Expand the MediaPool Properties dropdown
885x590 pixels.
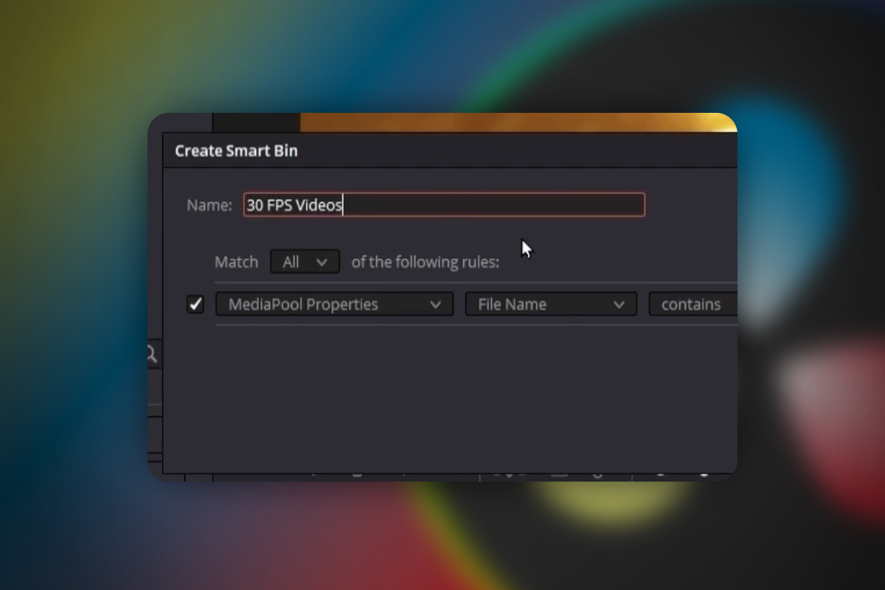tap(334, 304)
